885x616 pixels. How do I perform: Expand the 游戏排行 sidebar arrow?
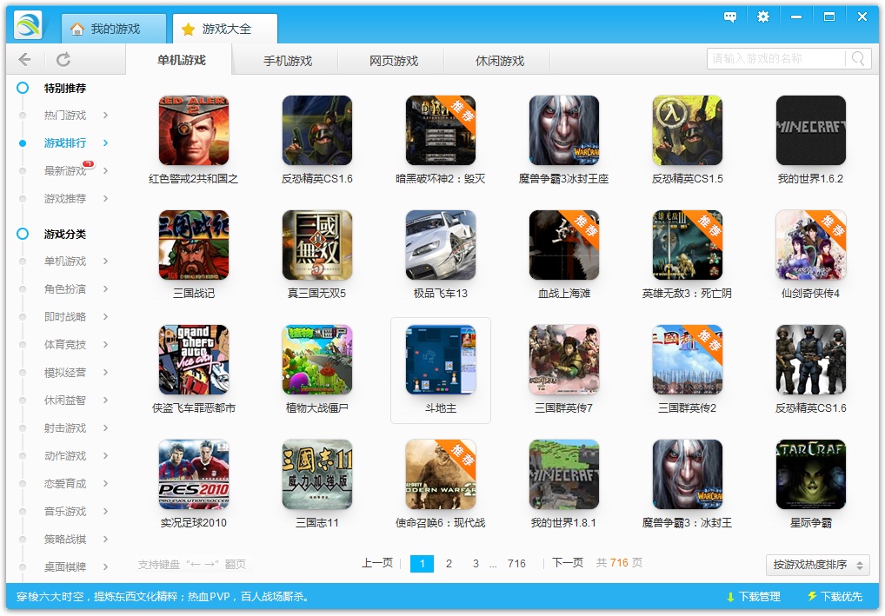pyautogui.click(x=105, y=142)
